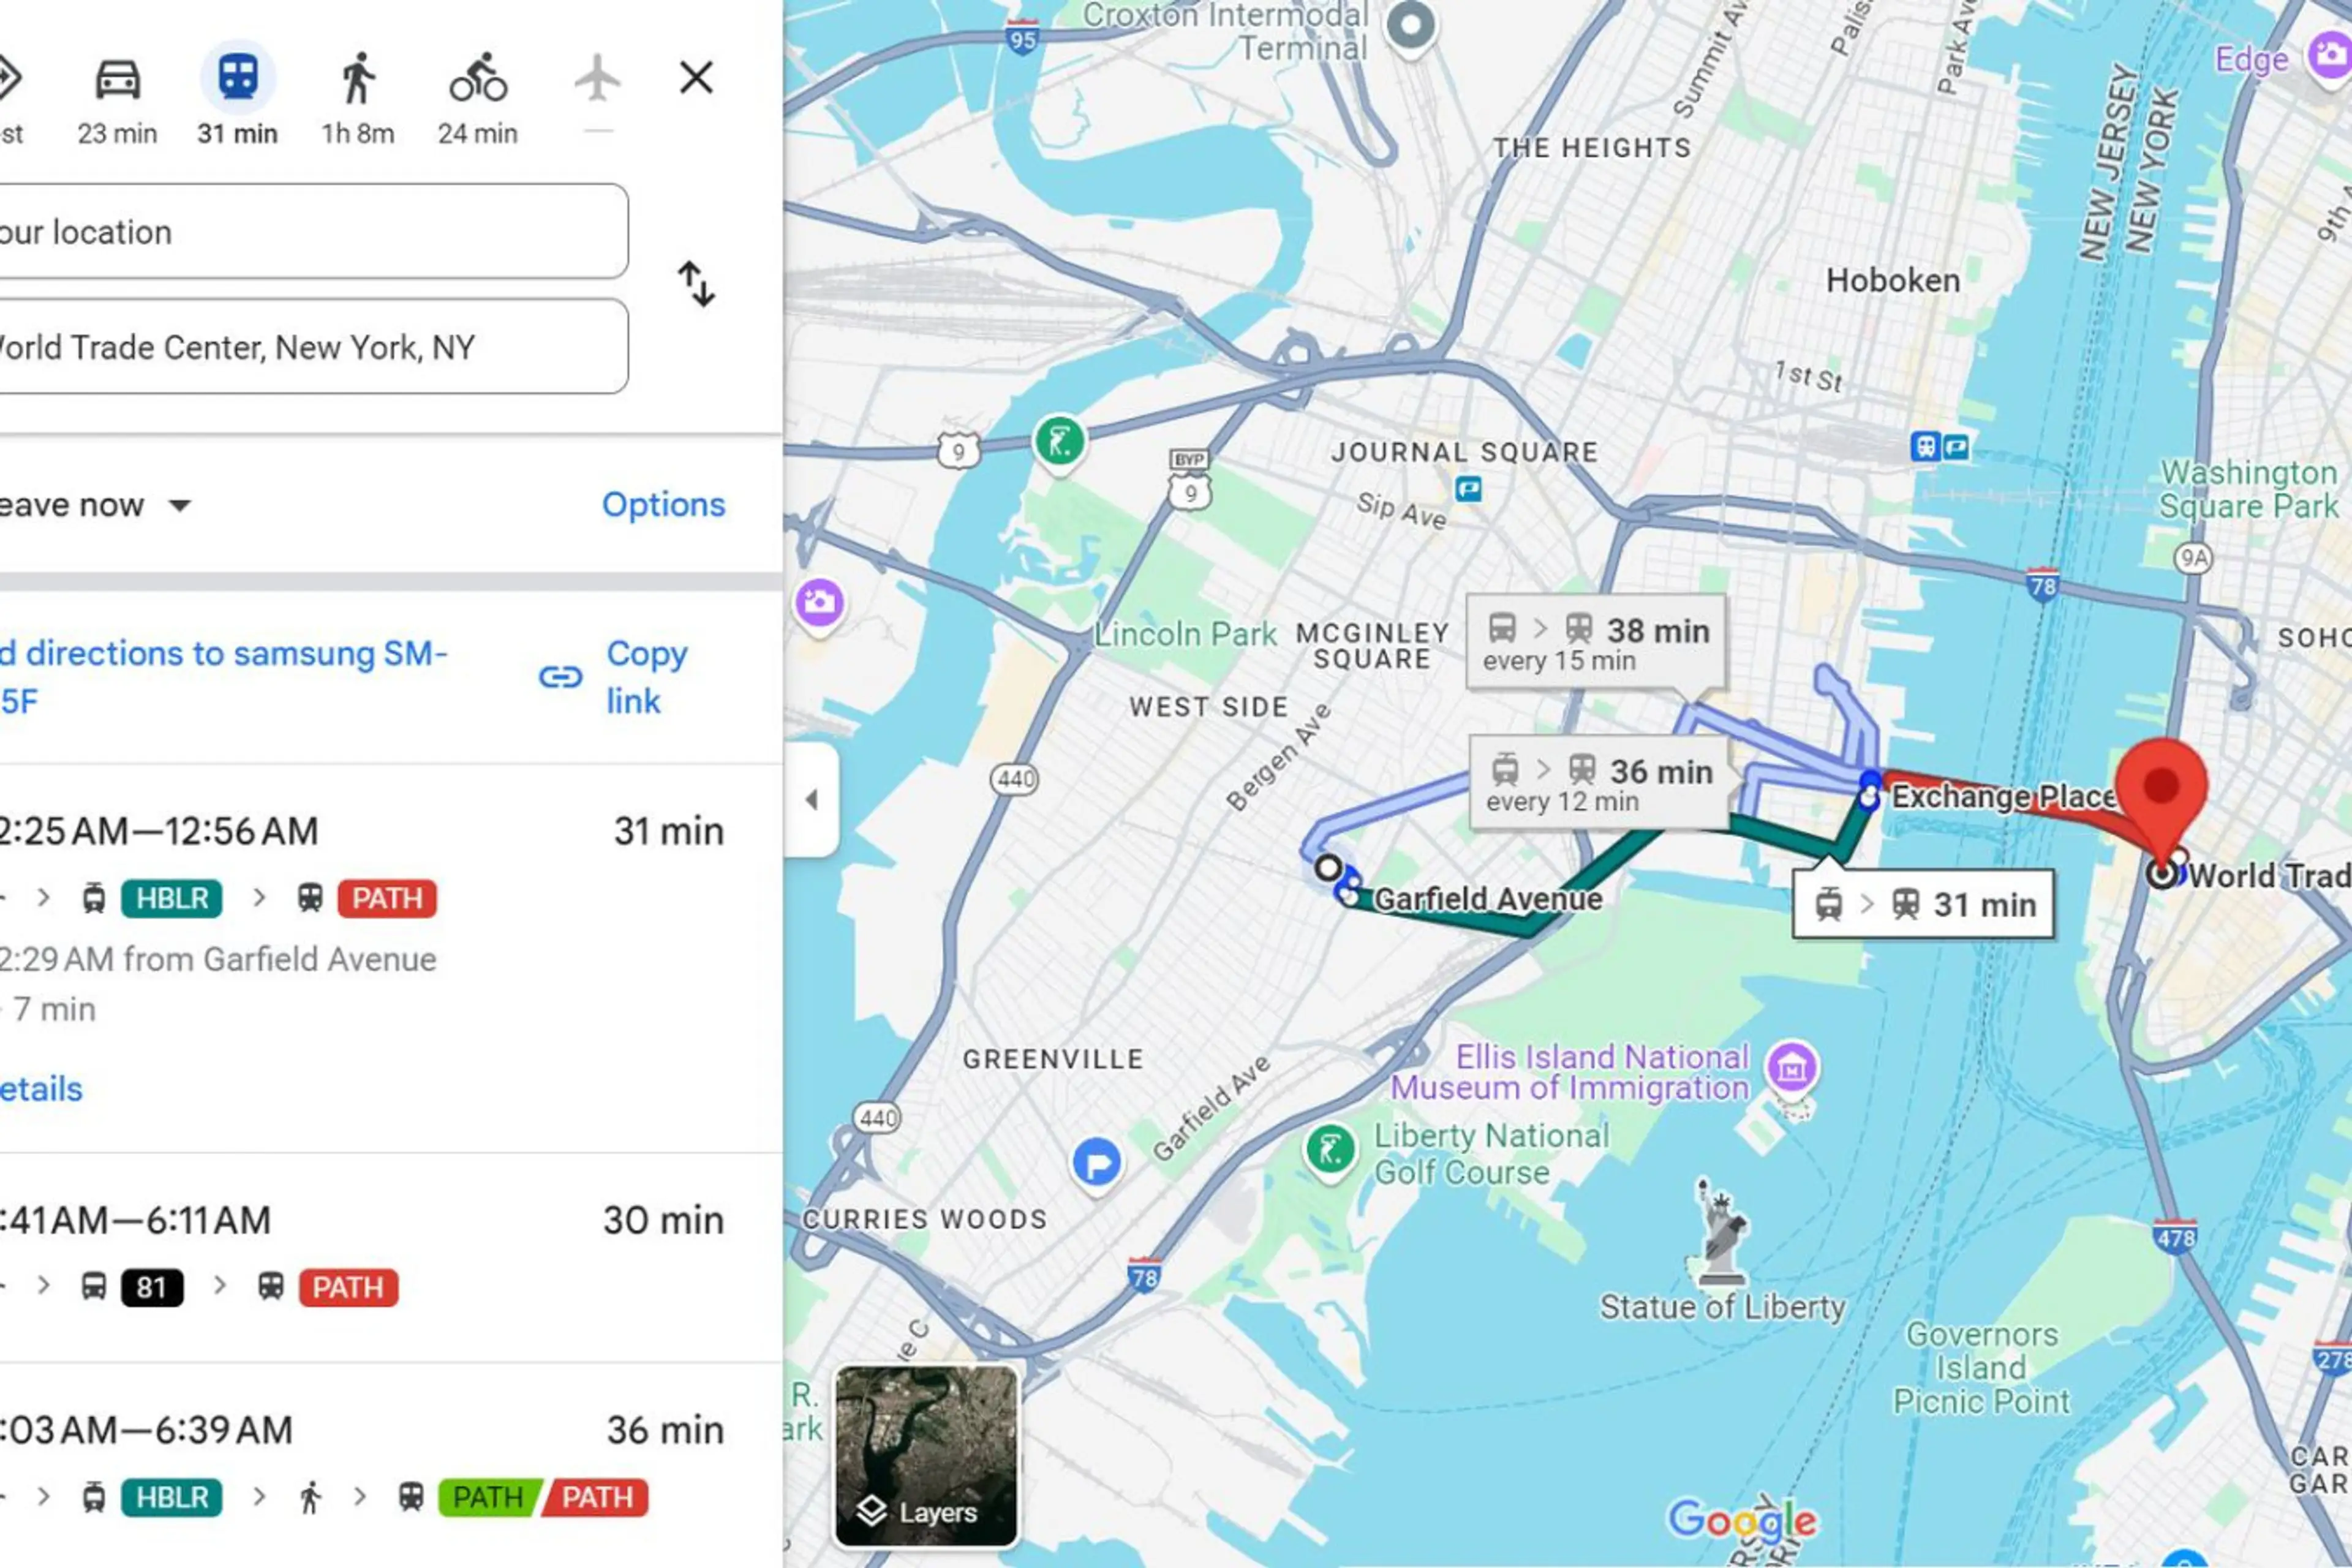Select the driving mode car icon
This screenshot has width=2352, height=1568.
117,78
